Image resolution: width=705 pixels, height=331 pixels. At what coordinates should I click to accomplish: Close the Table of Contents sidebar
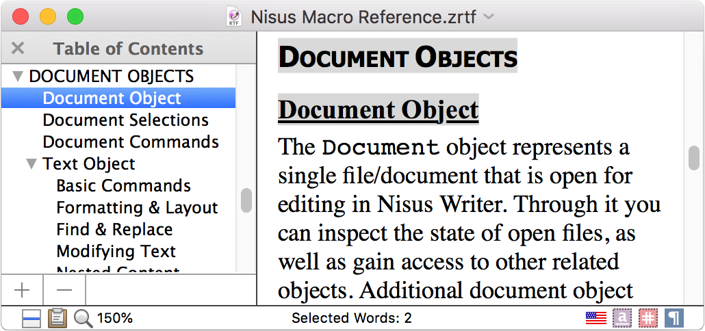tap(18, 48)
